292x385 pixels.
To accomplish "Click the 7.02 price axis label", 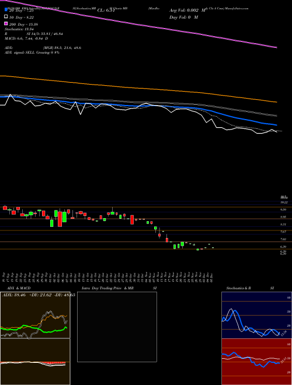I will click(x=283, y=239).
